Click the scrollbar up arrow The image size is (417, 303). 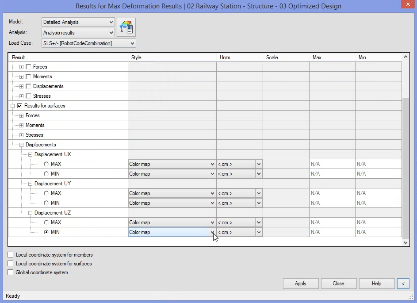(405, 56)
